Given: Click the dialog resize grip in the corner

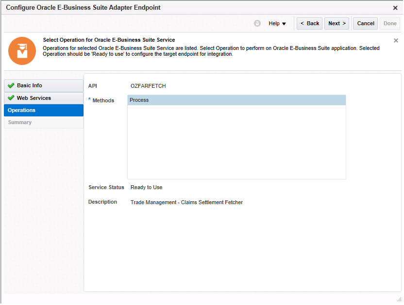Looking at the screenshot, I should pyautogui.click(x=399, y=299).
